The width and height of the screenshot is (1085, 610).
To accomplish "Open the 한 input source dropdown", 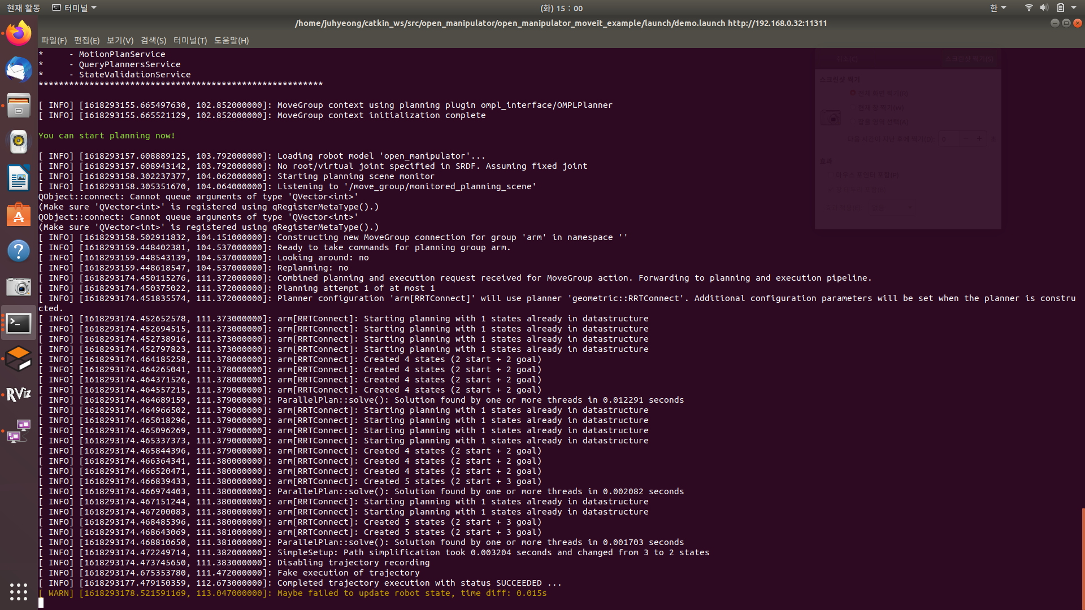I will point(997,8).
